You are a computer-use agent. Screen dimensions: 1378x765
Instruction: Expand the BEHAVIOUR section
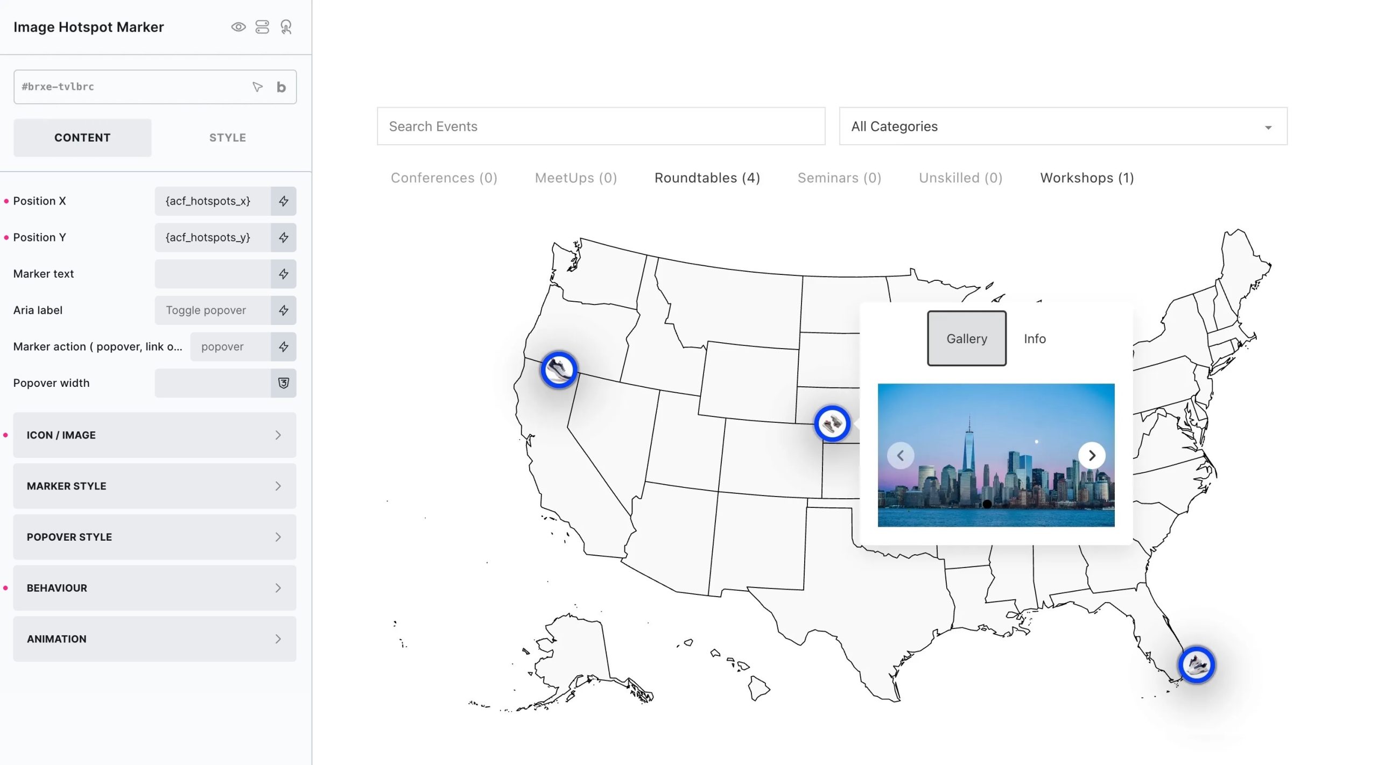154,588
